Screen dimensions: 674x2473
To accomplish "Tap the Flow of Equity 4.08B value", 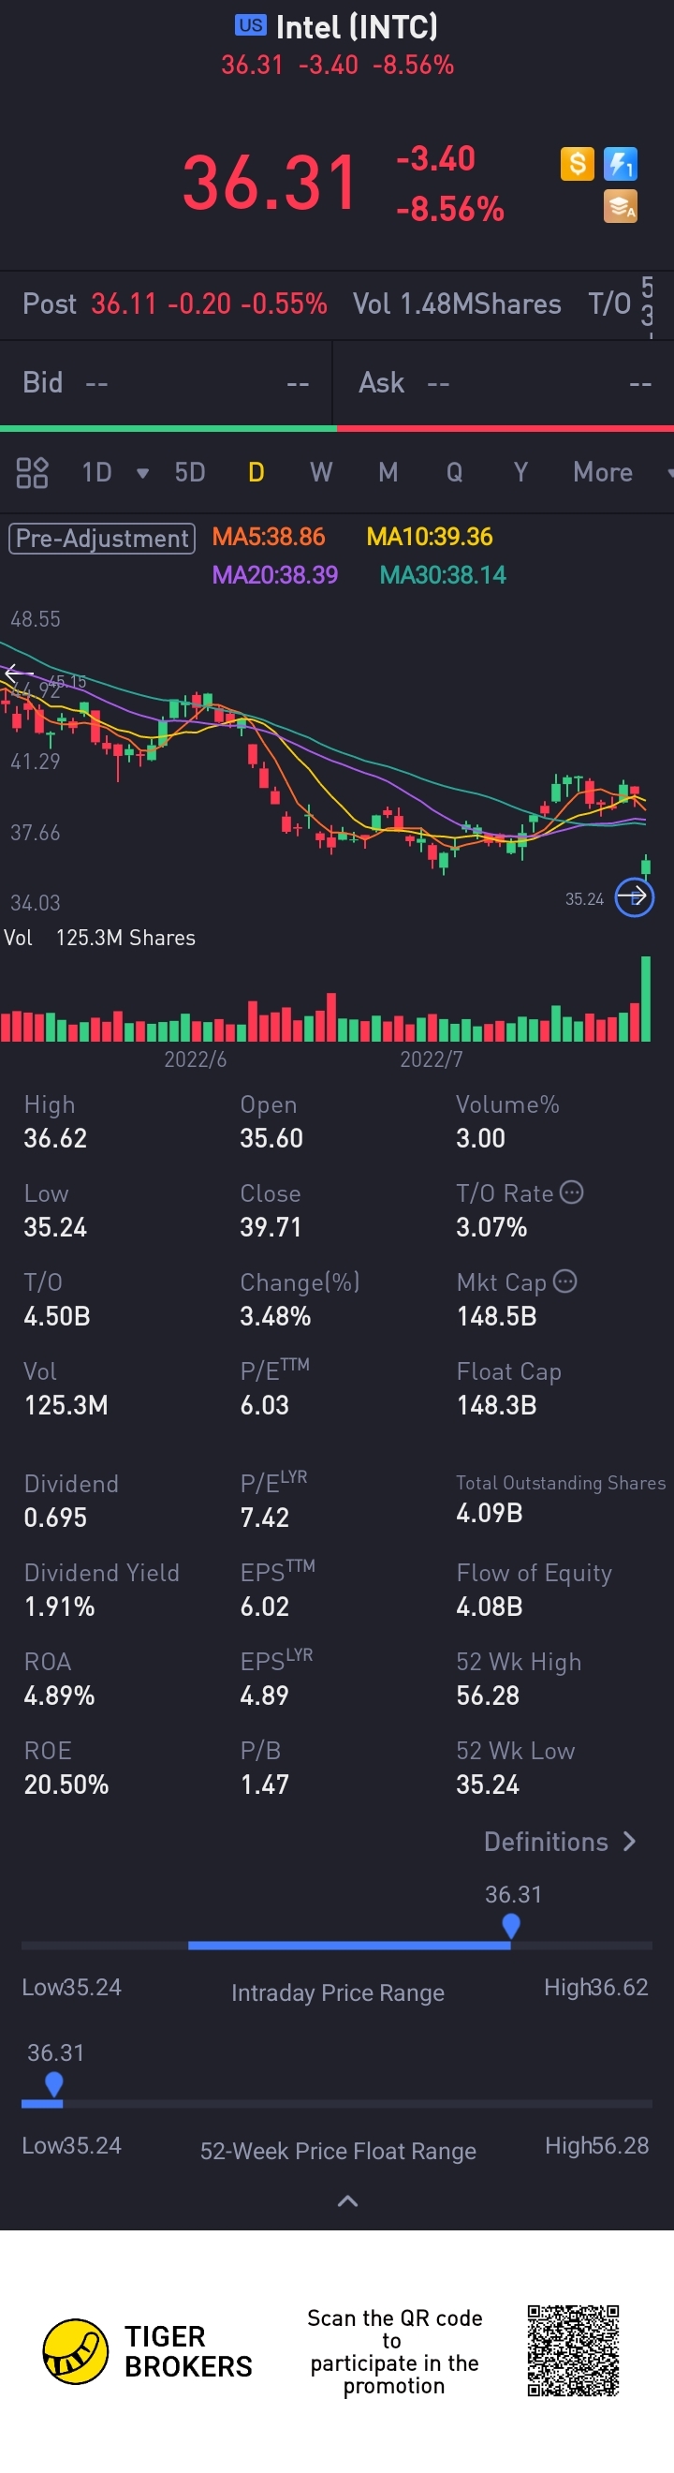I will point(489,1607).
